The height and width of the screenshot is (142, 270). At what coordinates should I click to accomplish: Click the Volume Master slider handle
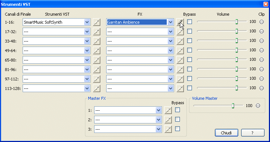[x=233, y=106]
